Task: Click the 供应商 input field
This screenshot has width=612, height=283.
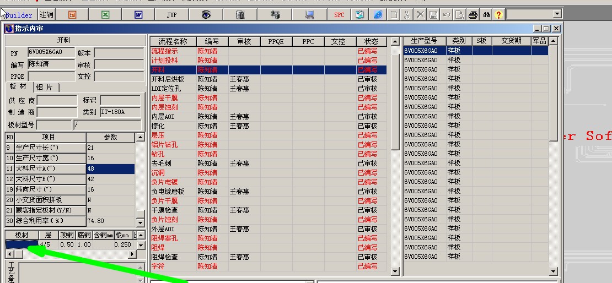Action: coord(57,101)
